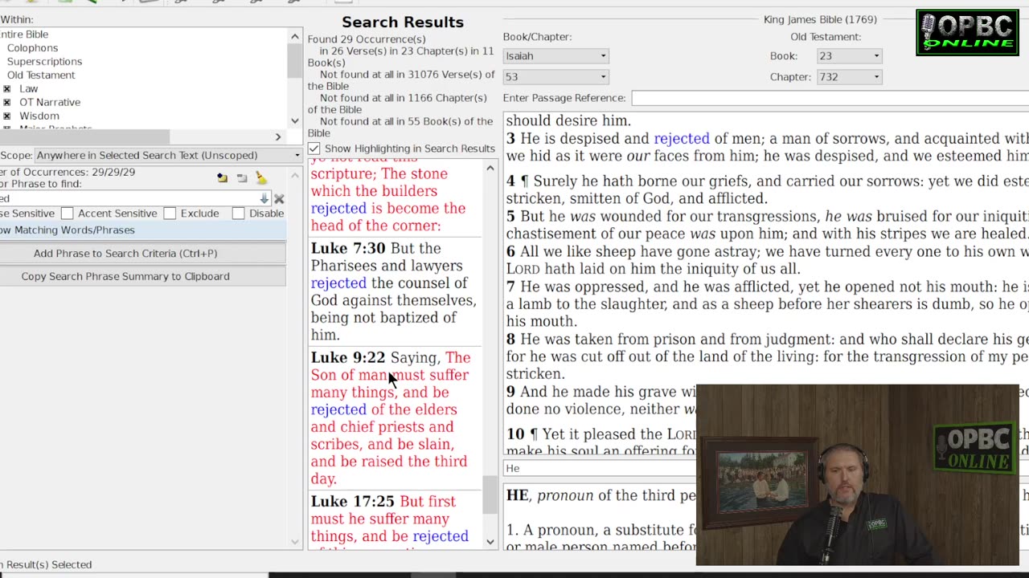Select the OT Narrative label
Viewport: 1029px width, 578px height.
click(x=50, y=103)
